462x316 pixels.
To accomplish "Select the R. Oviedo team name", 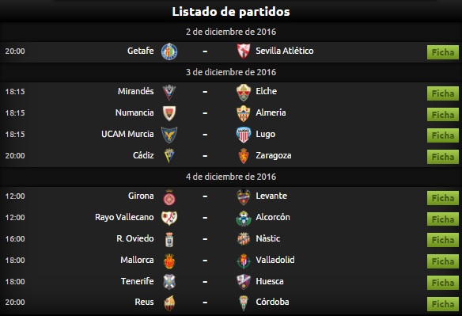I will [135, 238].
